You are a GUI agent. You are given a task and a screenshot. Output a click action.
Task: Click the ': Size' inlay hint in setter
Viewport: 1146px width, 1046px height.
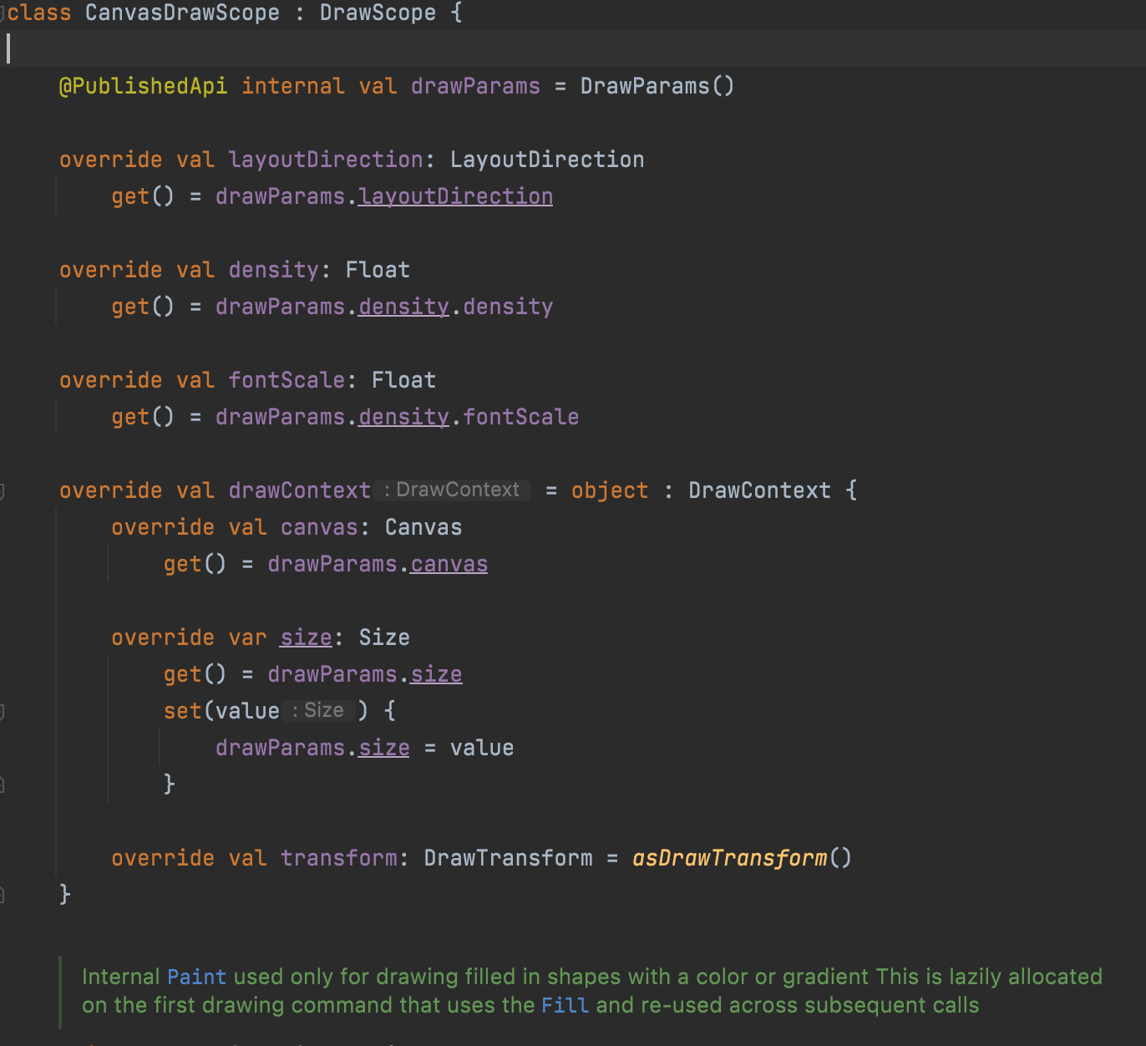click(x=319, y=711)
